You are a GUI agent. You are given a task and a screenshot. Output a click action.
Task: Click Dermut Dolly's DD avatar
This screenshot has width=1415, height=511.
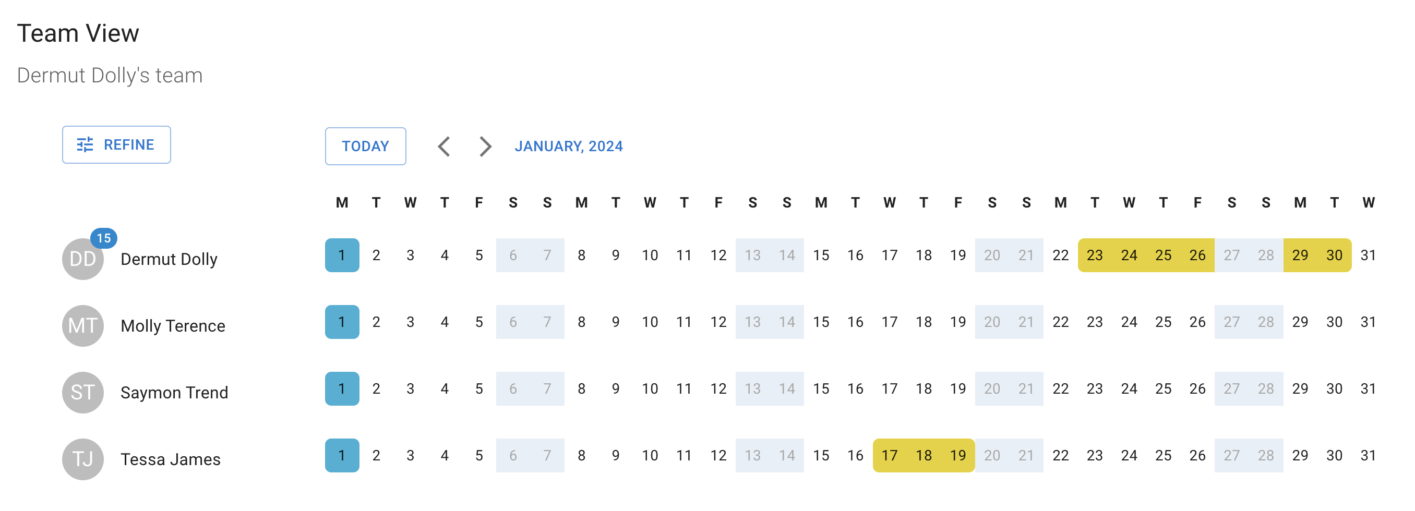pyautogui.click(x=82, y=259)
